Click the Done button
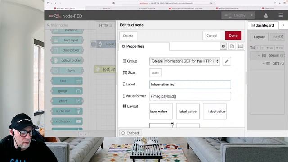This screenshot has width=288, height=162. tap(233, 36)
